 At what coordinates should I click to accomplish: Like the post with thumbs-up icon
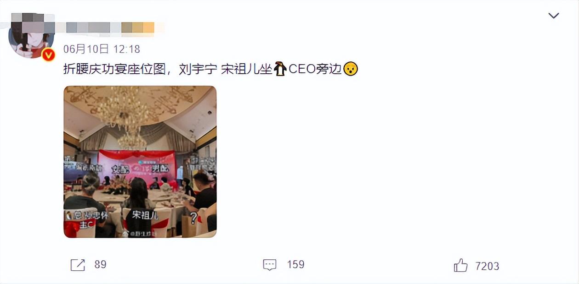click(460, 265)
